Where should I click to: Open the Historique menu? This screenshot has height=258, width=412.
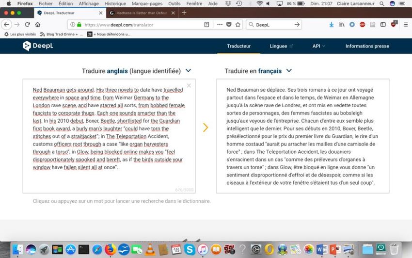pos(115,4)
